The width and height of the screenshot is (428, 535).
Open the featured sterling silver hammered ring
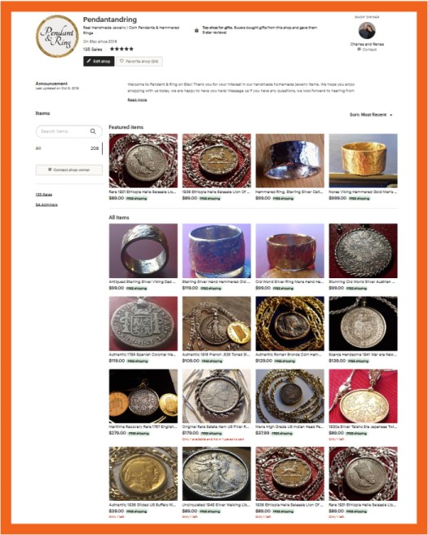290,161
